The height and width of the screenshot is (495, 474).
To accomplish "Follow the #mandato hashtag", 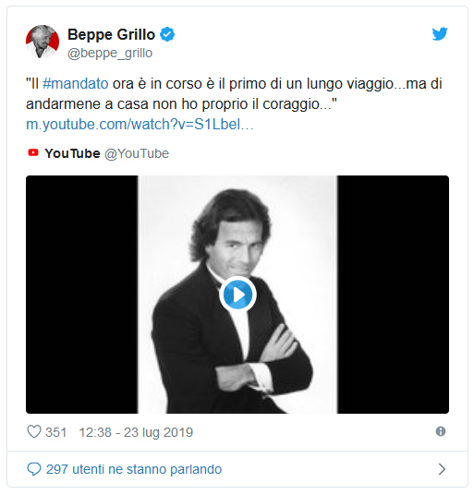I will pos(76,84).
